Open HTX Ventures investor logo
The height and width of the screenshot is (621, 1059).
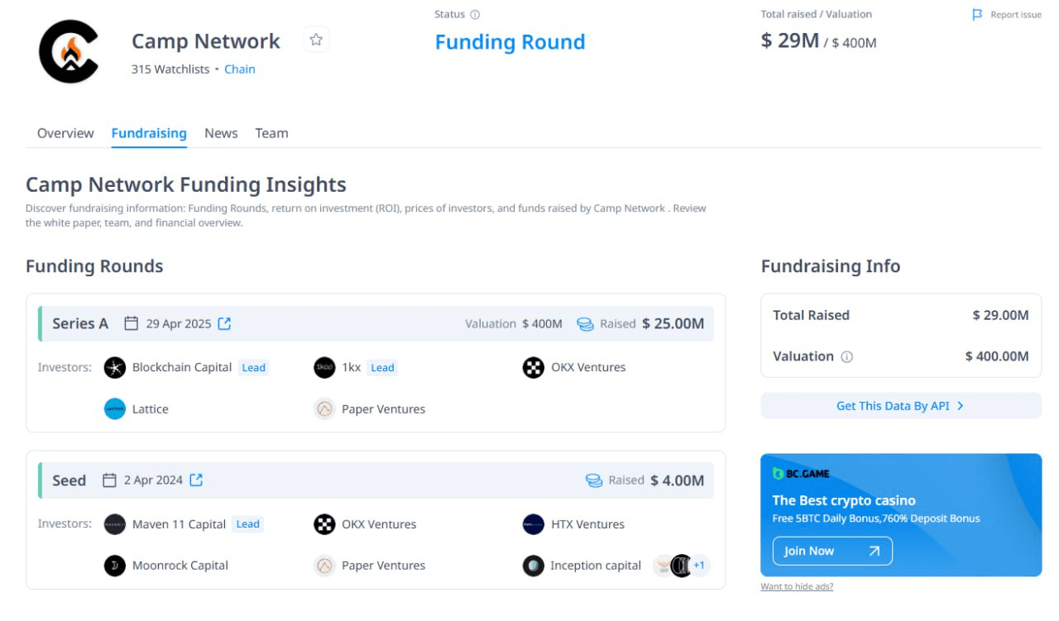(534, 524)
